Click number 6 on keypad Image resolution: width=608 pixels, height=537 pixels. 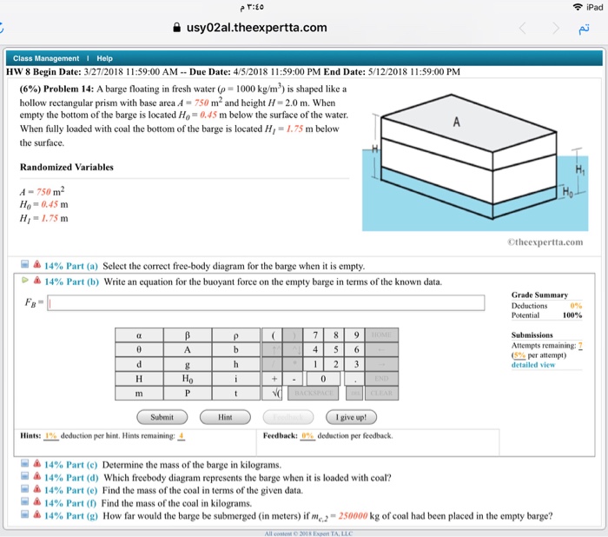(x=356, y=349)
